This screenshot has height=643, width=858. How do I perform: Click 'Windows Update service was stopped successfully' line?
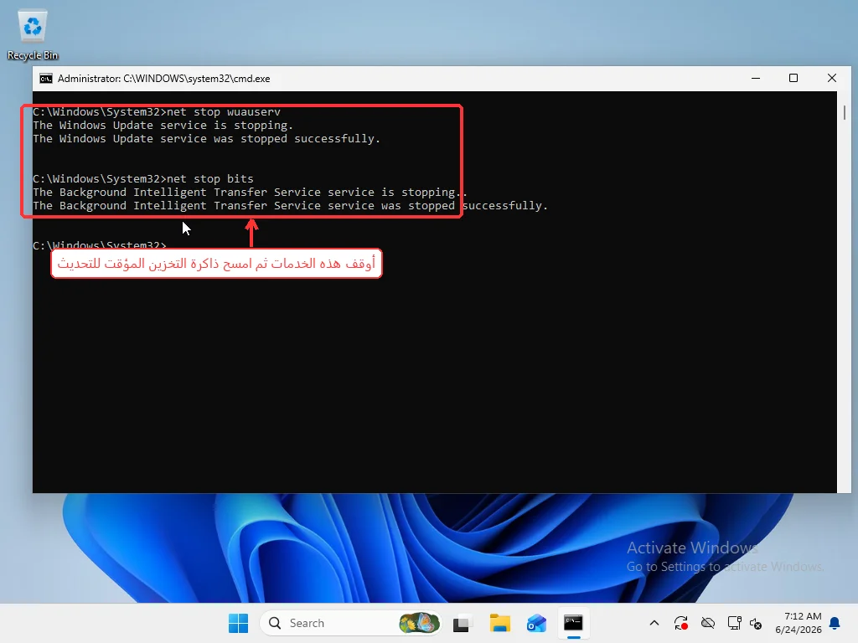click(206, 139)
